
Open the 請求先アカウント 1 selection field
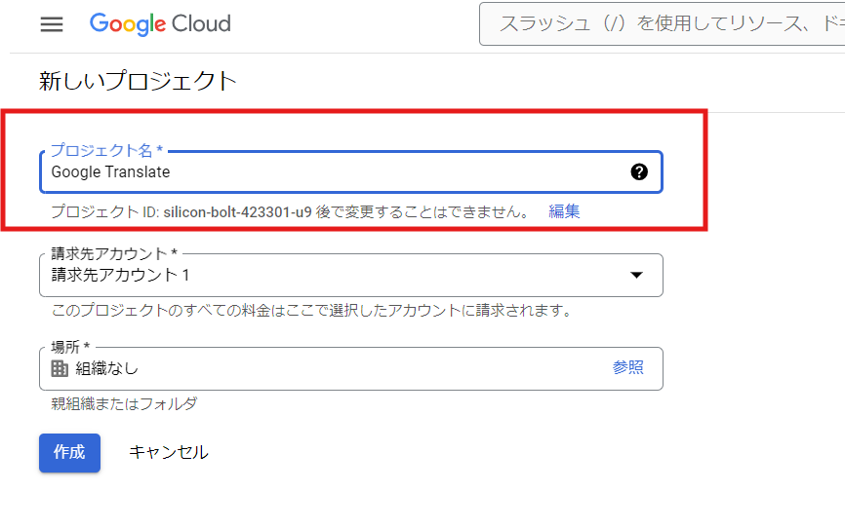click(332, 276)
